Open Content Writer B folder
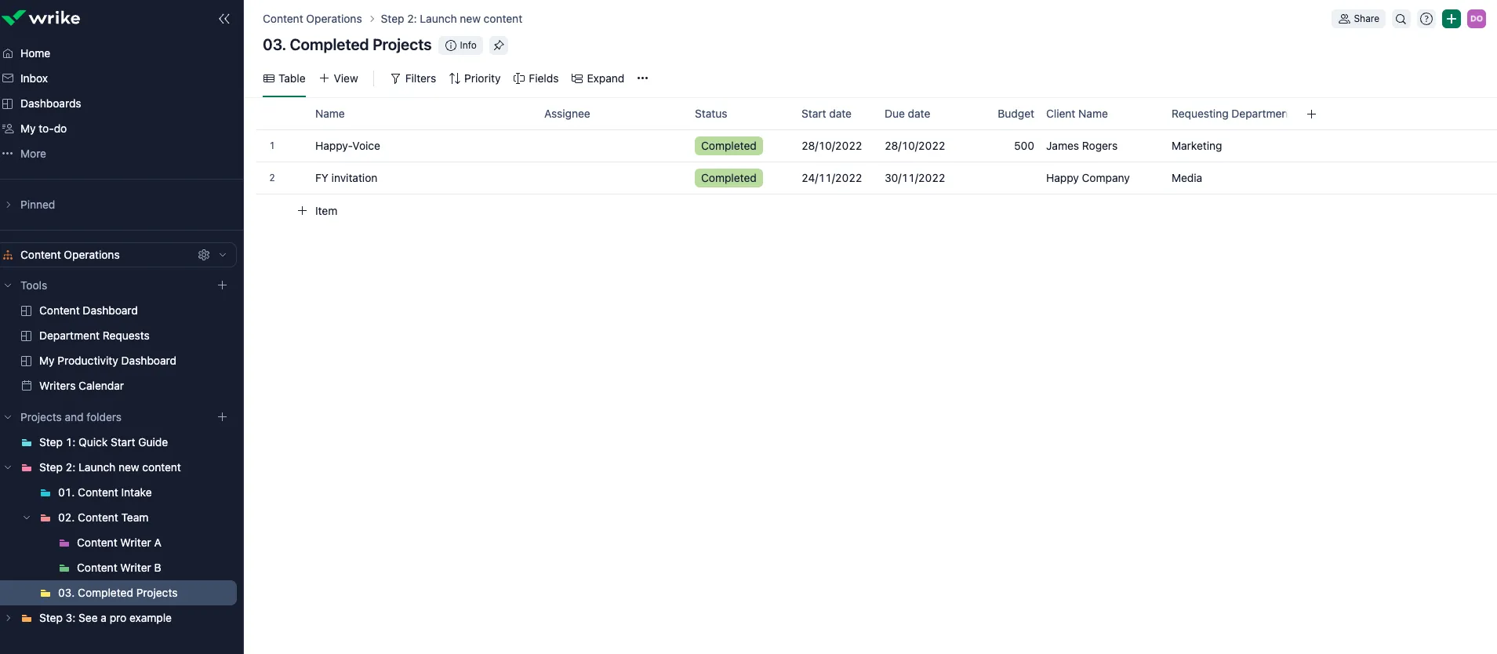The height and width of the screenshot is (654, 1497). [x=118, y=568]
